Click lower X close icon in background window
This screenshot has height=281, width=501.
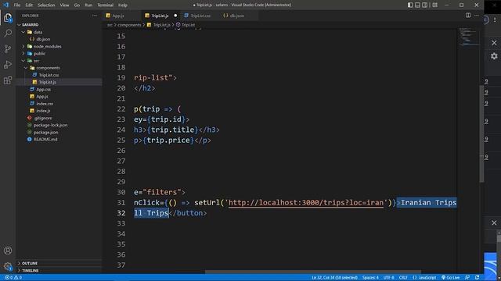[494, 222]
